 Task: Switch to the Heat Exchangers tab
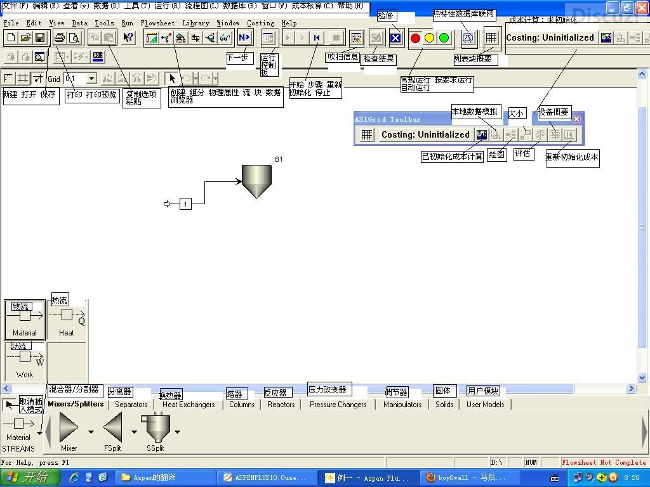tap(189, 405)
